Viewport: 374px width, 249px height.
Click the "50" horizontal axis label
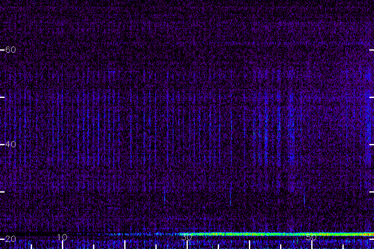pyautogui.click(x=311, y=237)
